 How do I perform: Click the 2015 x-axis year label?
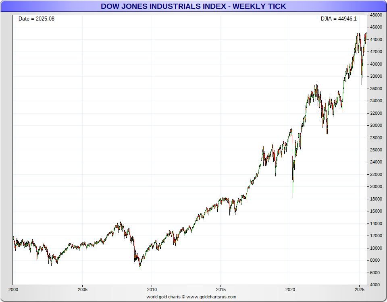click(221, 290)
